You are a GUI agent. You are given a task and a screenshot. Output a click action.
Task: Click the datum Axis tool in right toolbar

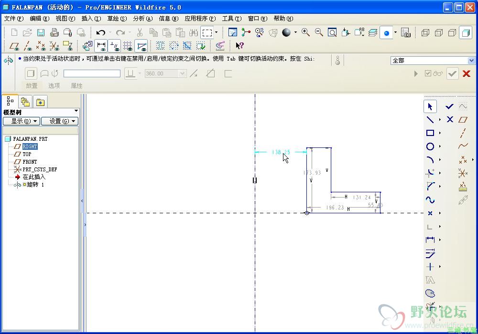click(463, 133)
